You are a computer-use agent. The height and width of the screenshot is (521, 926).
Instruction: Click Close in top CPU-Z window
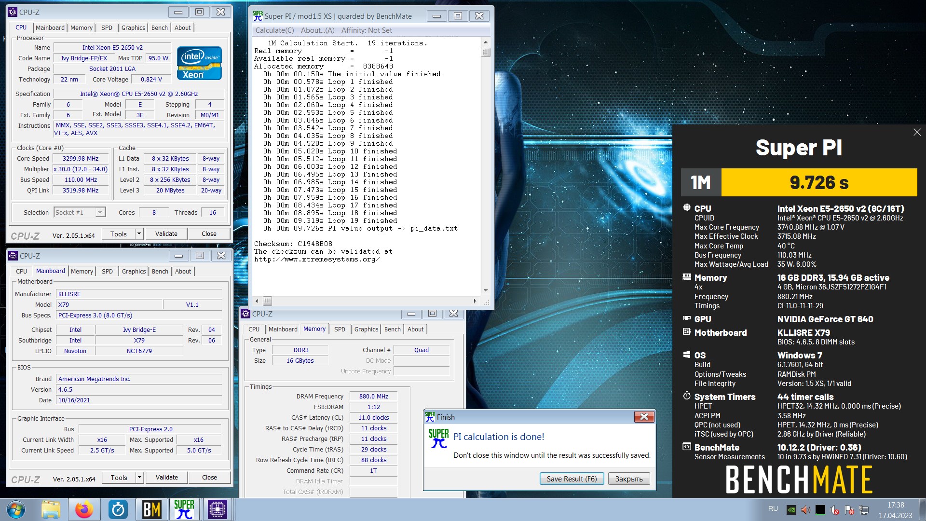tap(209, 233)
